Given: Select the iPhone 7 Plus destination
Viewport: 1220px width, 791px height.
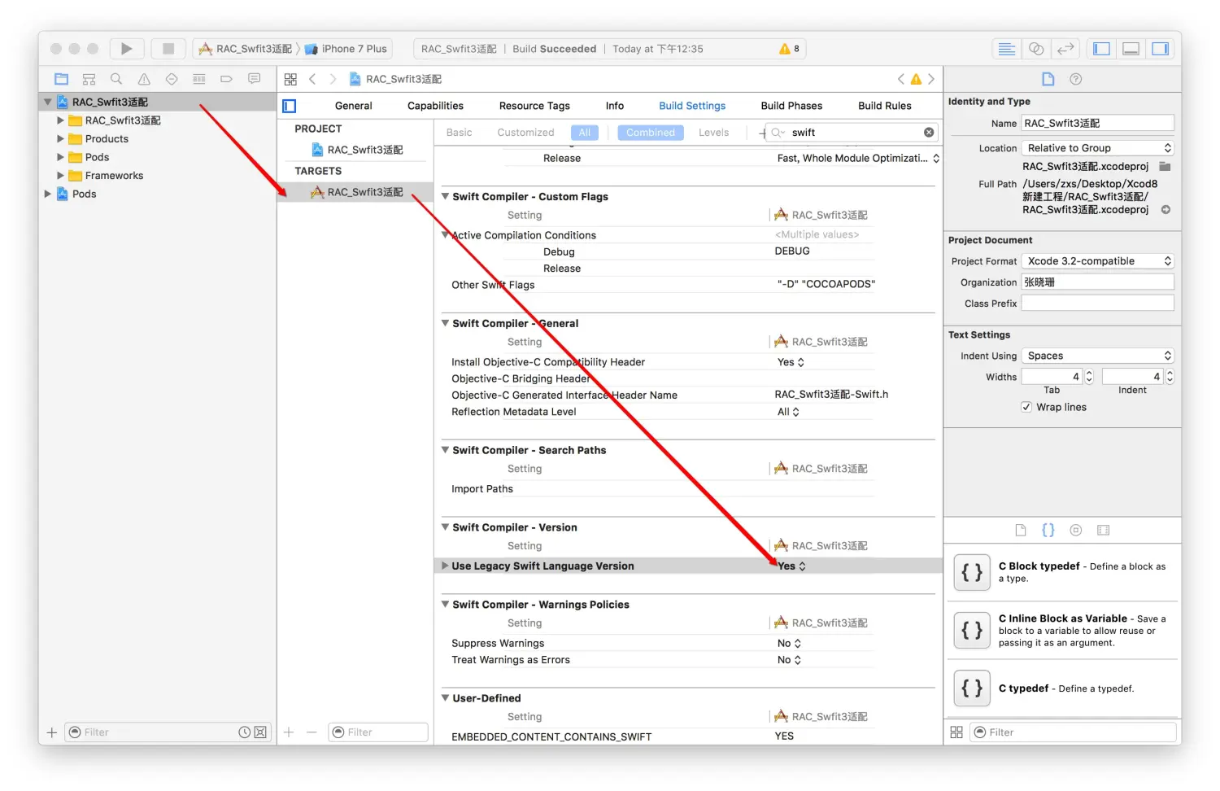Looking at the screenshot, I should [346, 49].
